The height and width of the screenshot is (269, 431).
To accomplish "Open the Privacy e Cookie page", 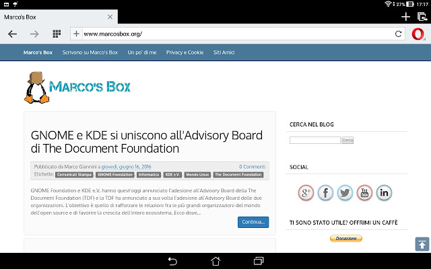I will [x=185, y=52].
